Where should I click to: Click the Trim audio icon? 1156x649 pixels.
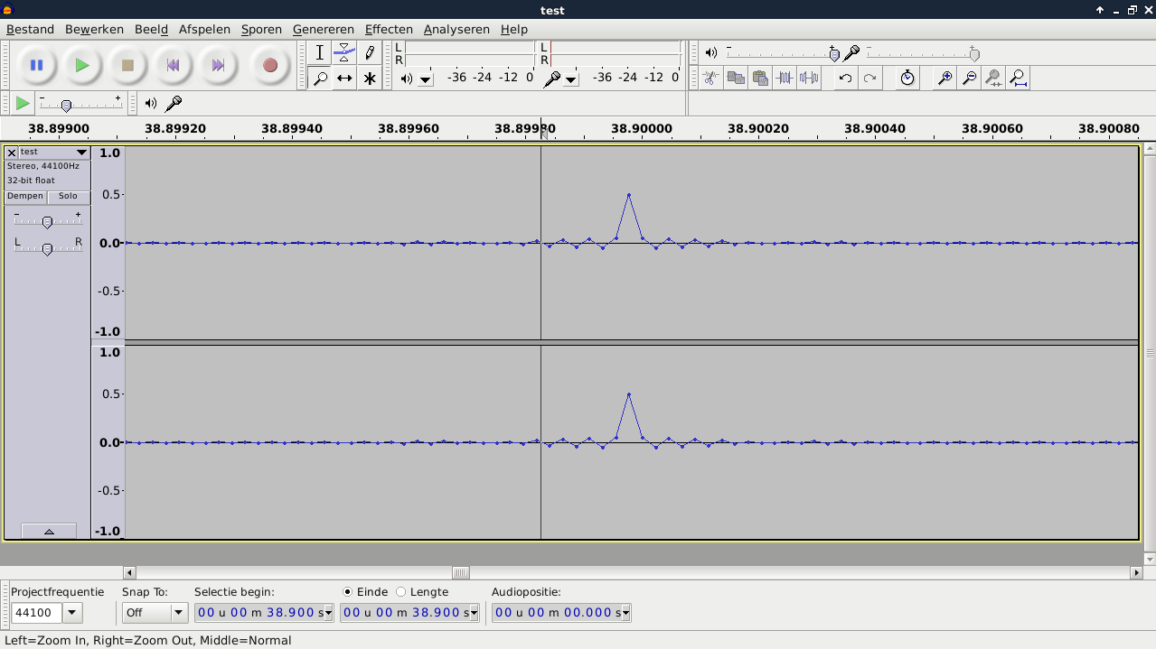[785, 78]
